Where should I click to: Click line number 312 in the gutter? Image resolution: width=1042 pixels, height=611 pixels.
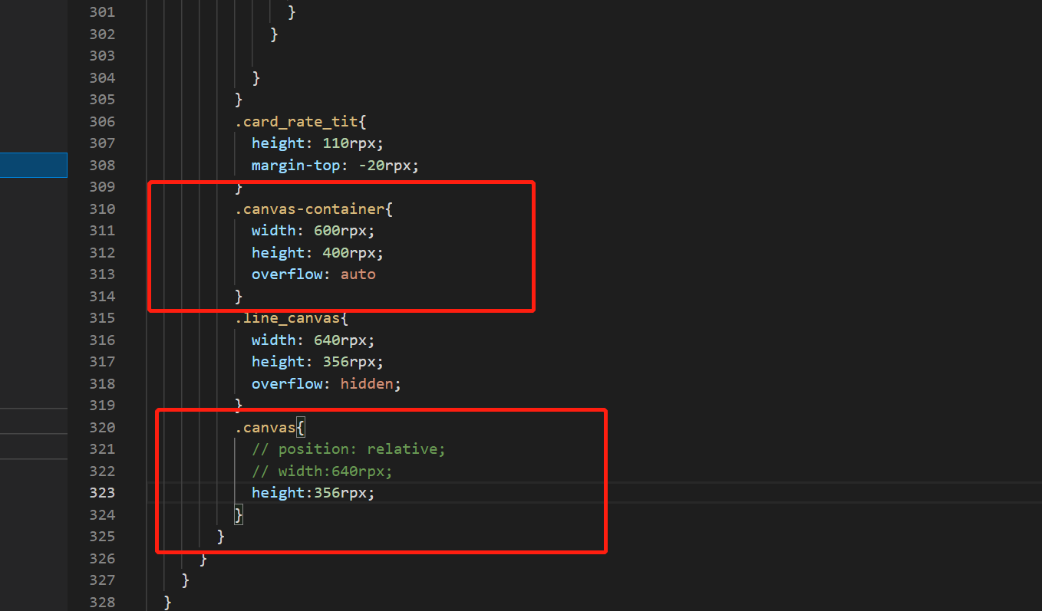pyautogui.click(x=102, y=252)
